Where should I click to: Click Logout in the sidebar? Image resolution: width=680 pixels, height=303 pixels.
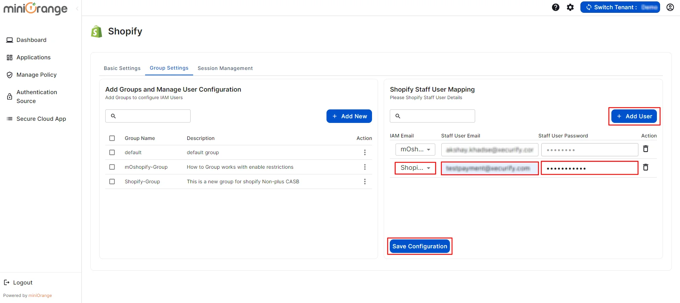(23, 282)
